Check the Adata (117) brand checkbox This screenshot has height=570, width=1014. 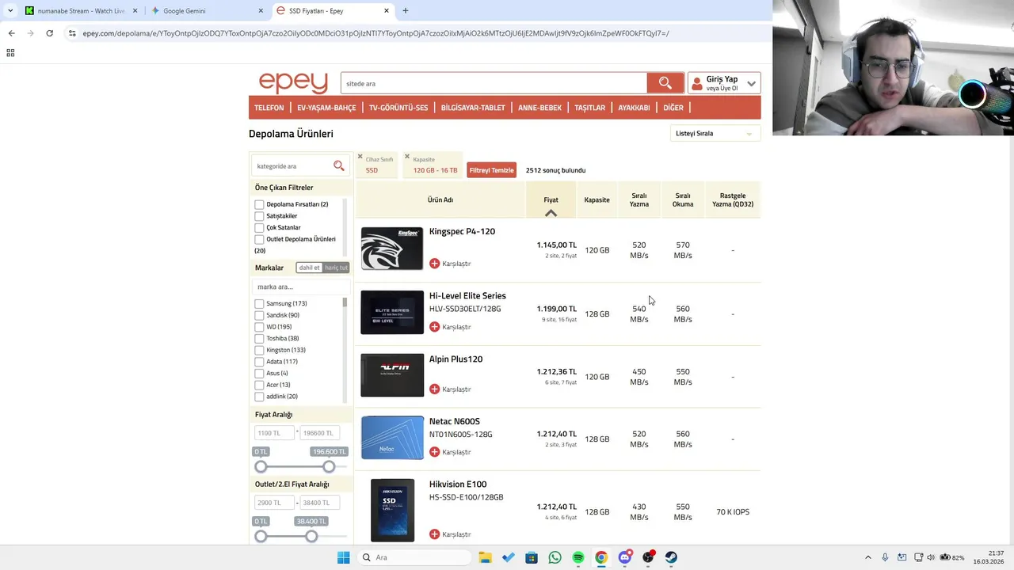point(259,362)
